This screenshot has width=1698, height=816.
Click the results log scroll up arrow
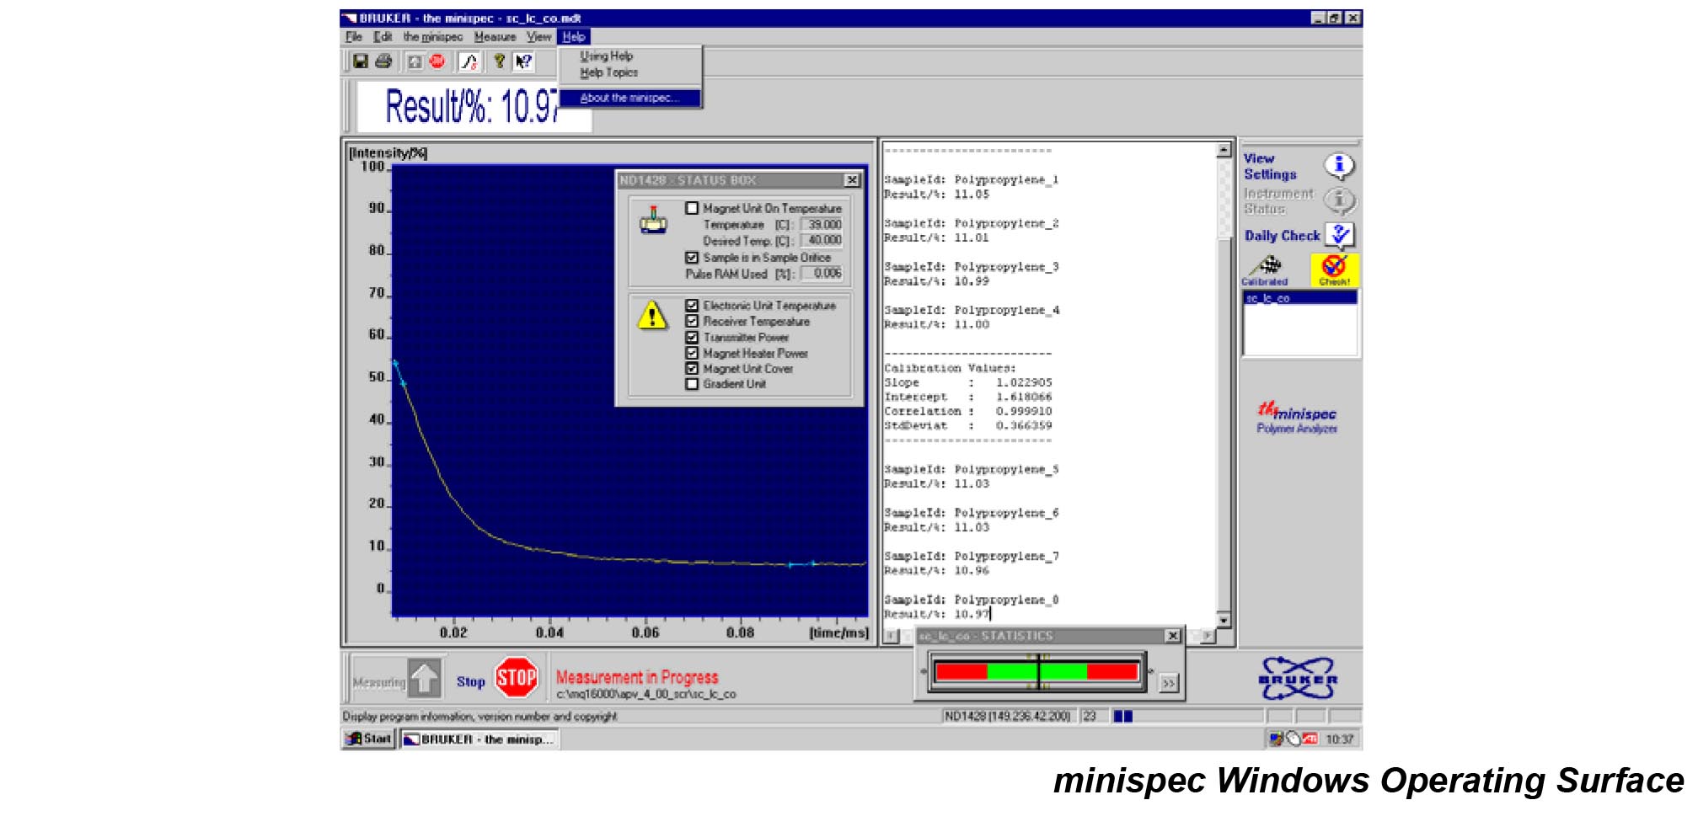(1224, 150)
